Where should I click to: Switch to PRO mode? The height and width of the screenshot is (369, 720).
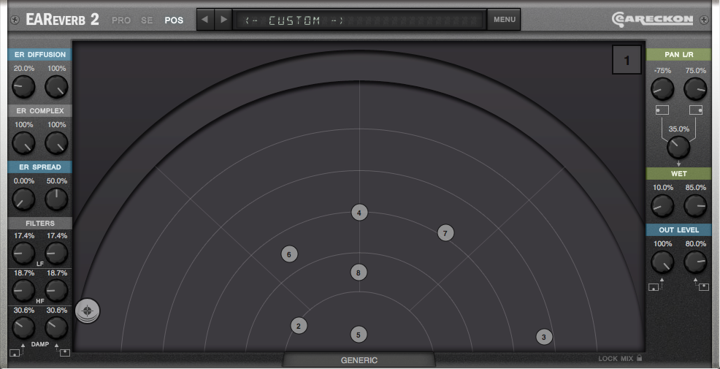(121, 20)
